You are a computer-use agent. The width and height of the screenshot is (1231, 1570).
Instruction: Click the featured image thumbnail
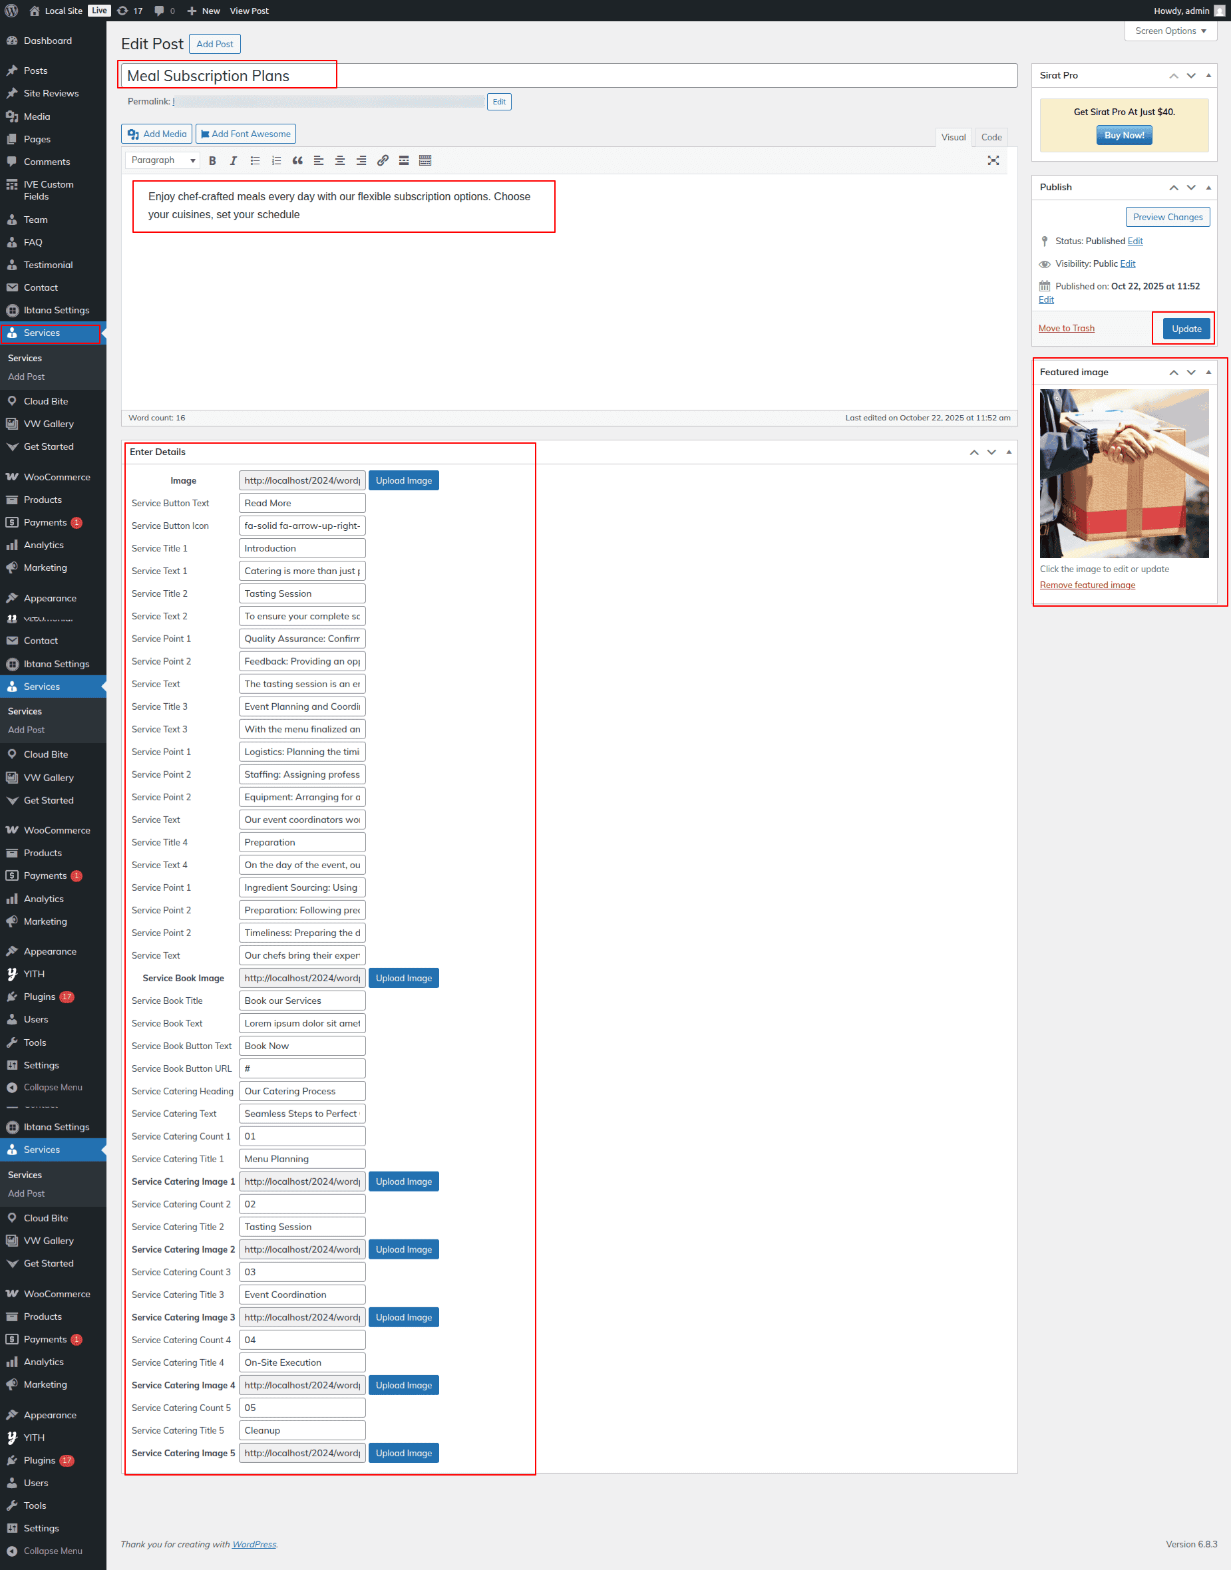[x=1124, y=474]
